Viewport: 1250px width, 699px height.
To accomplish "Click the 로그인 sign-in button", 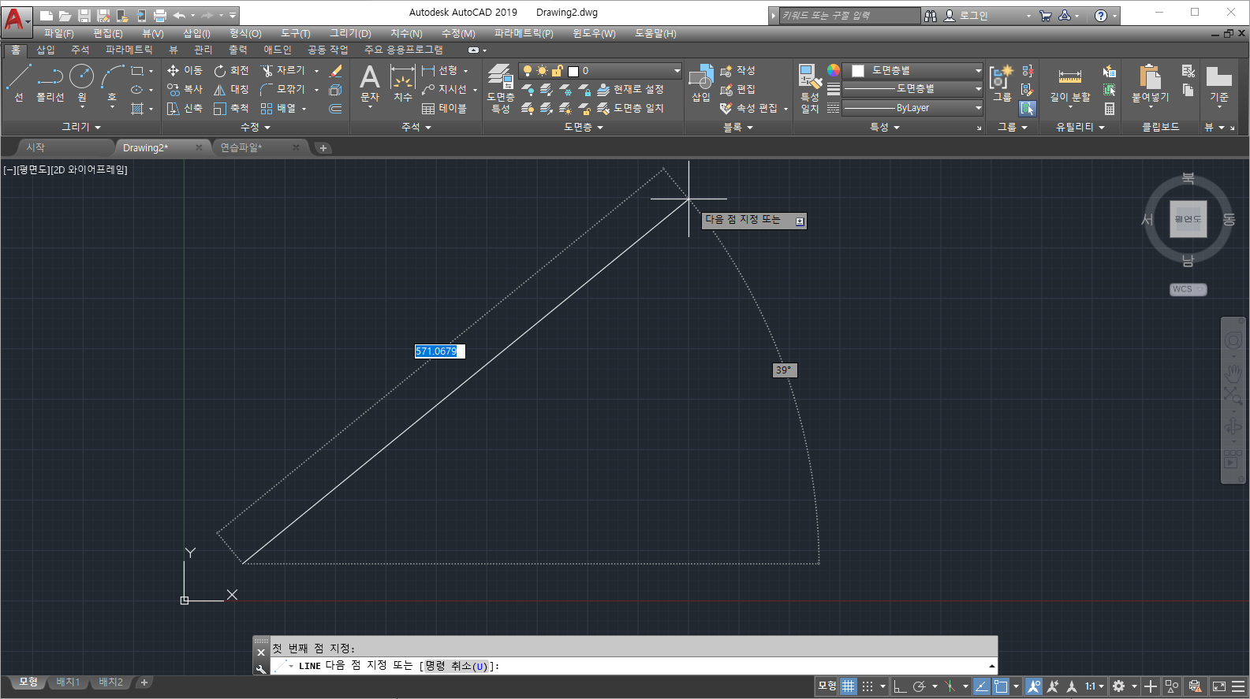I will coord(966,16).
